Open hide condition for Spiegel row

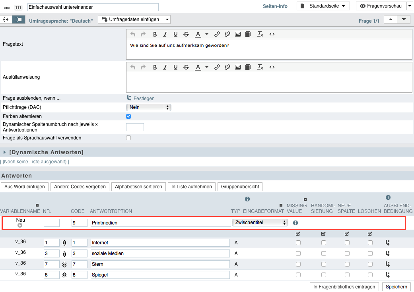pyautogui.click(x=388, y=275)
